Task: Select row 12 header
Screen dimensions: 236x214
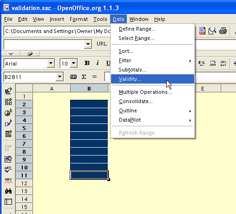Action: 24,183
